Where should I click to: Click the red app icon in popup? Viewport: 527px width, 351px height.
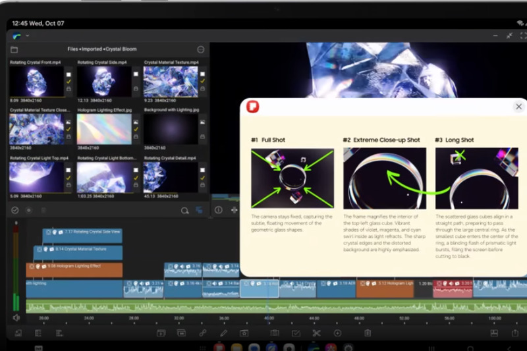(253, 107)
